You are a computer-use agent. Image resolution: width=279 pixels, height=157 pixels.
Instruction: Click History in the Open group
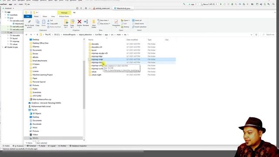click(x=125, y=27)
